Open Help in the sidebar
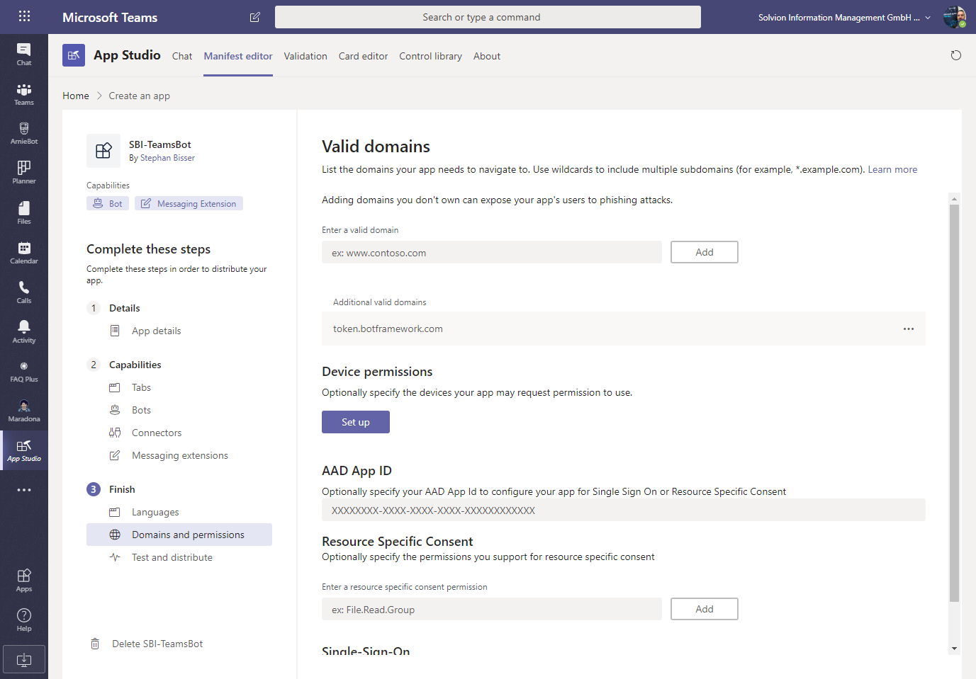The height and width of the screenshot is (679, 976). (24, 620)
